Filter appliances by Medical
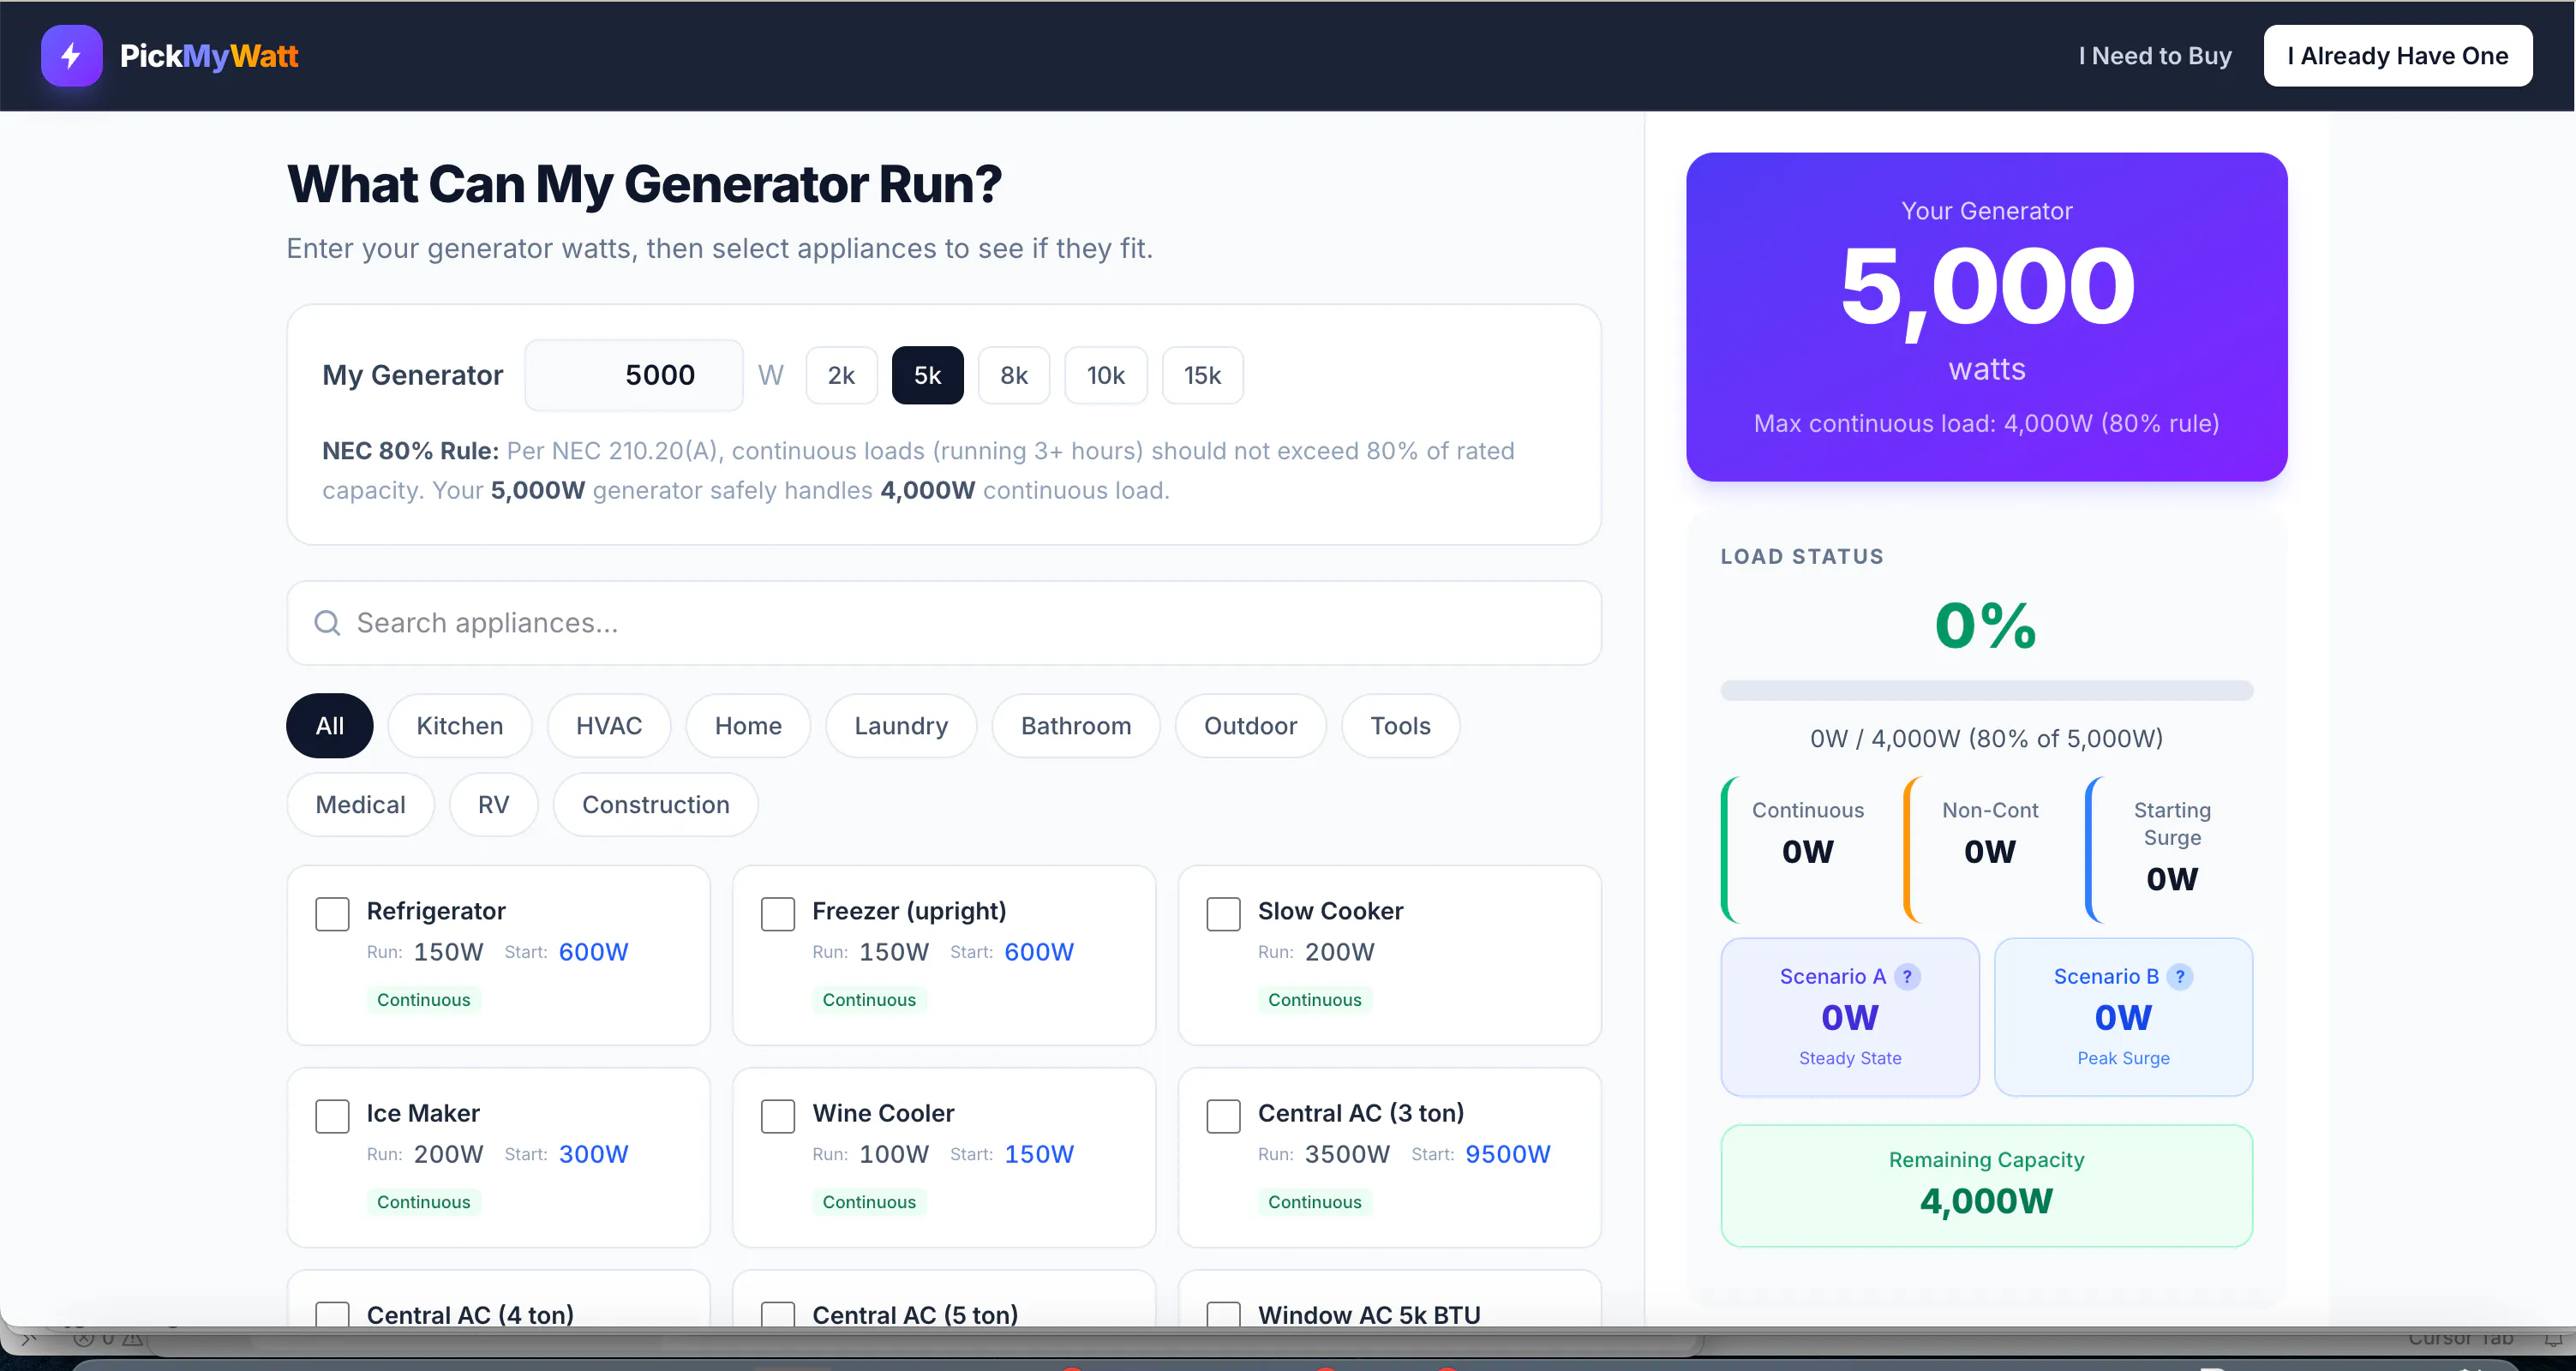2576x1371 pixels. tap(360, 805)
